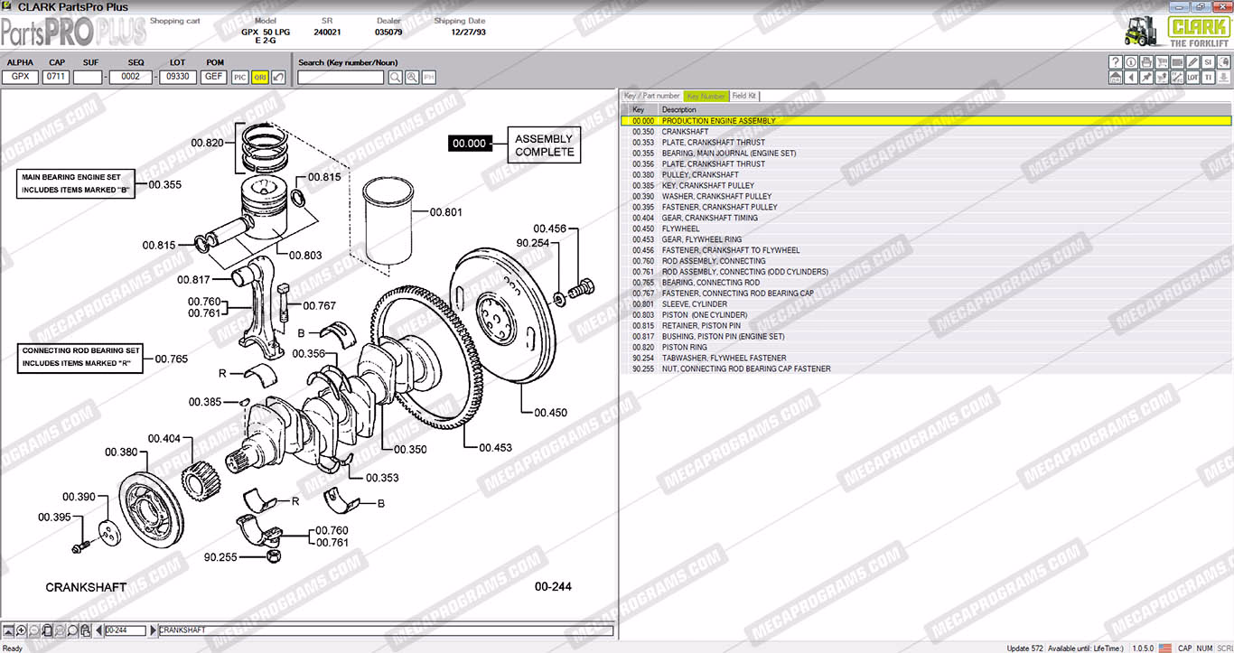Switch to the Key Number tab

click(x=706, y=96)
